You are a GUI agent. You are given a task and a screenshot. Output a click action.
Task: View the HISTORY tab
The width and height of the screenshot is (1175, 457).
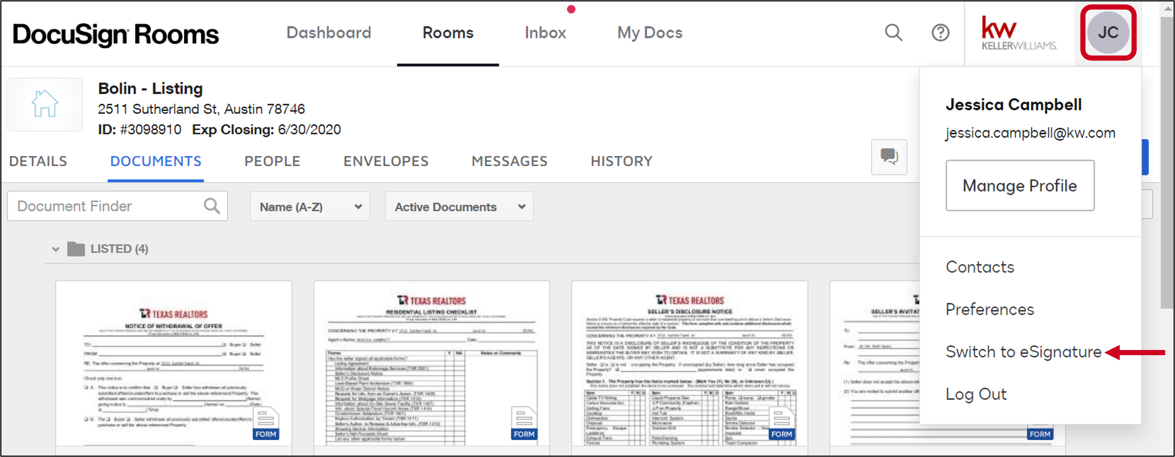click(622, 161)
